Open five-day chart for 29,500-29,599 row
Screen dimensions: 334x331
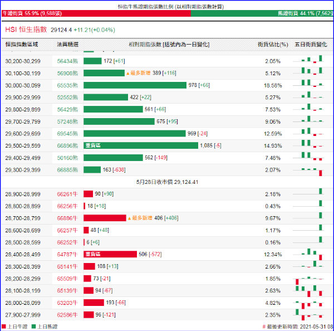click(308, 144)
